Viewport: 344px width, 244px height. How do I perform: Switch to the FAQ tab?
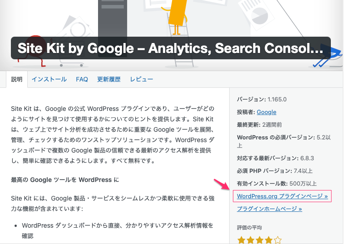(x=82, y=79)
